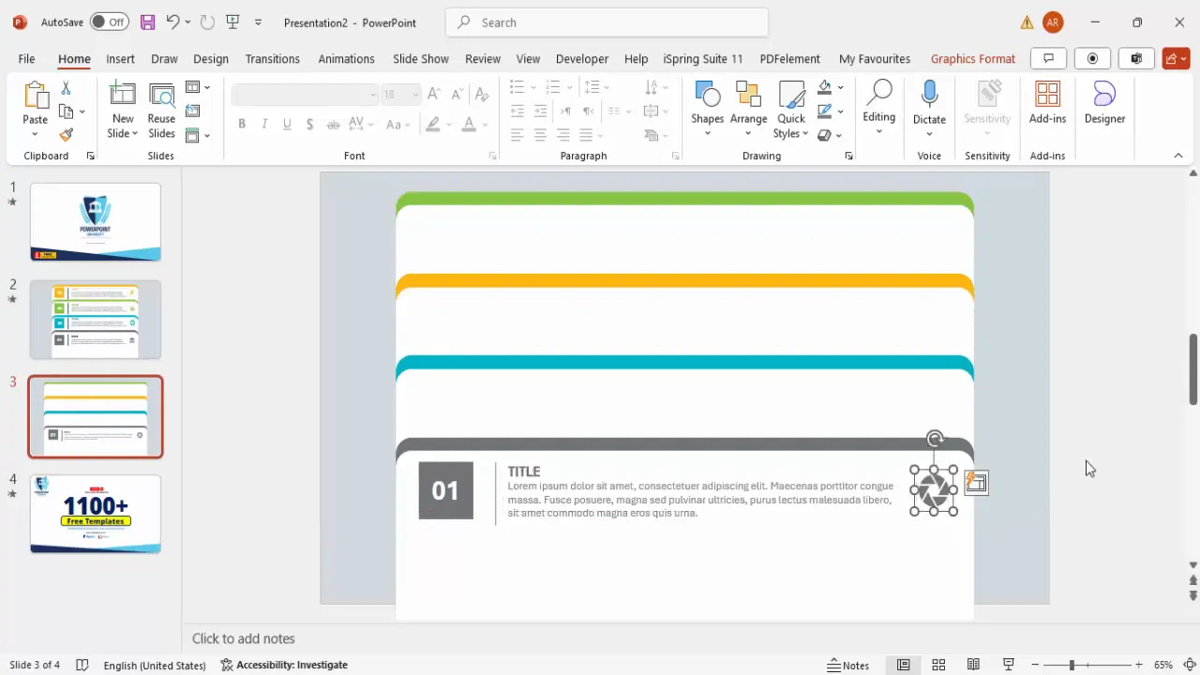
Task: Click the 65% zoom level
Action: tap(1163, 665)
